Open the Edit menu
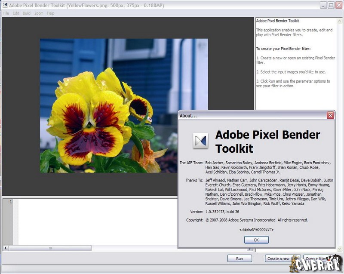344x274 pixels. (x=16, y=13)
